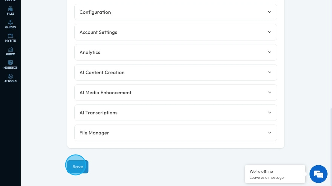
Task: Click the Save button
Action: (78, 167)
